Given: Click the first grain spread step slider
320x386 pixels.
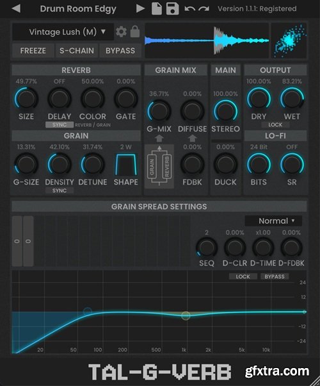Looking at the screenshot, I should point(17,241).
